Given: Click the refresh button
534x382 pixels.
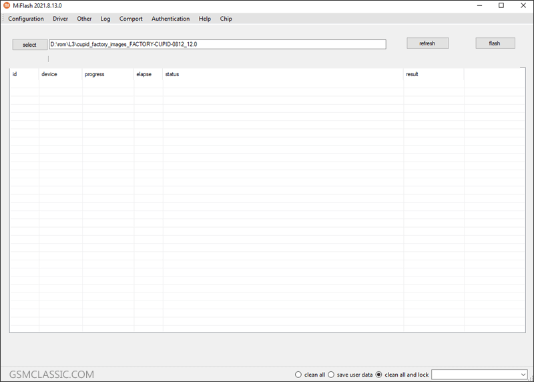Looking at the screenshot, I should click(x=427, y=43).
